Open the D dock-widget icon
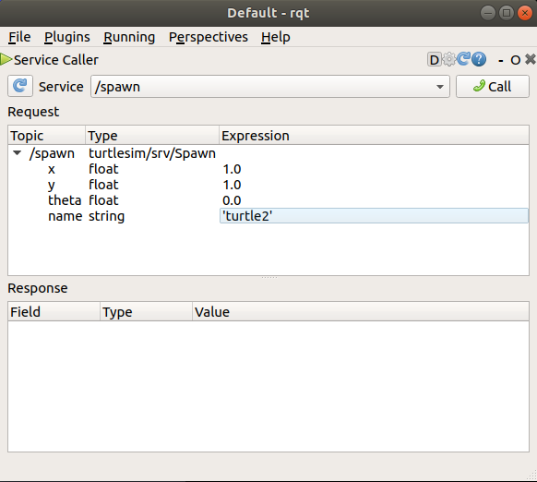 pyautogui.click(x=434, y=60)
